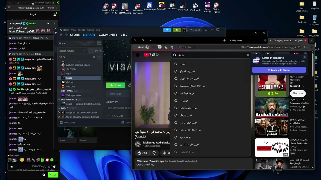
Task: Open Kick pinned message options menu
Action: point(55,23)
